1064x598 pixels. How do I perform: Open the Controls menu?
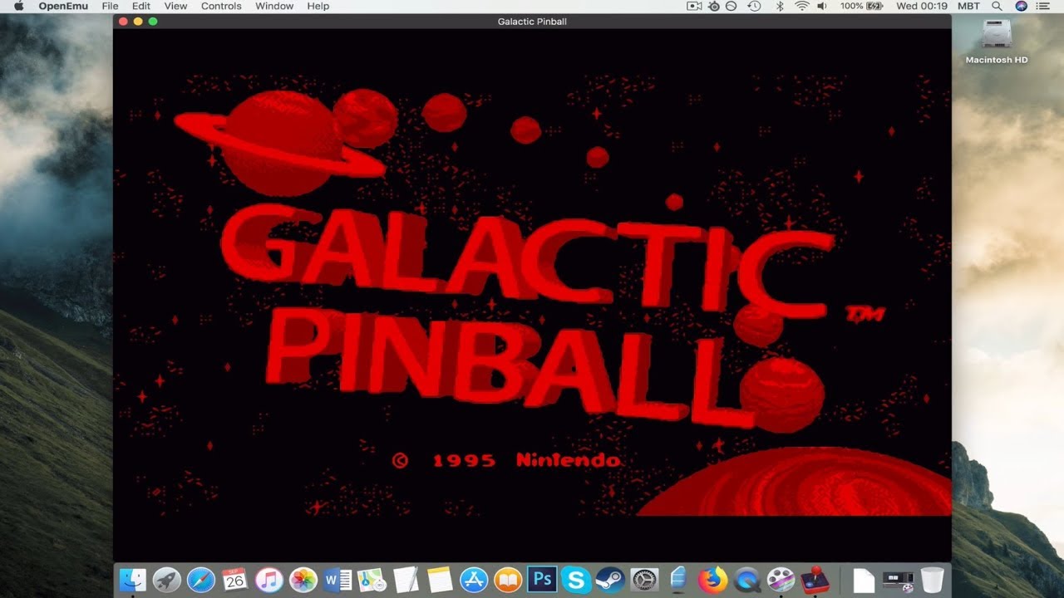click(x=221, y=6)
